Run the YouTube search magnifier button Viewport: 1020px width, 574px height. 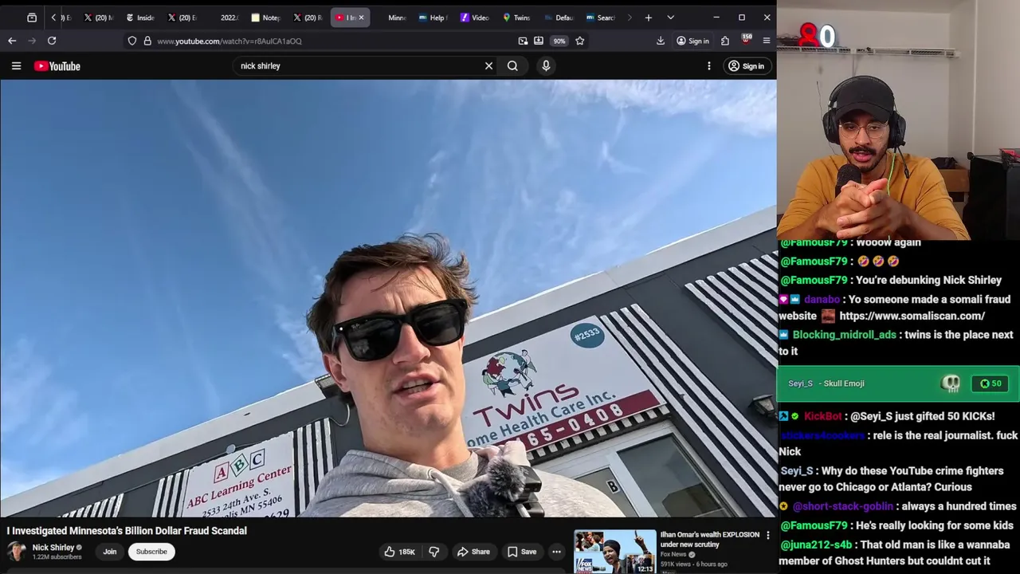coord(512,66)
